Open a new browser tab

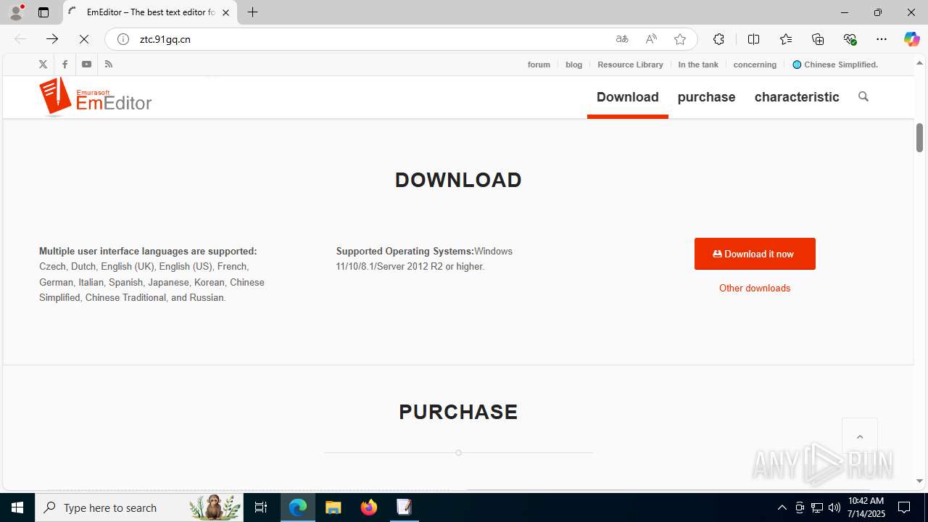pos(252,12)
